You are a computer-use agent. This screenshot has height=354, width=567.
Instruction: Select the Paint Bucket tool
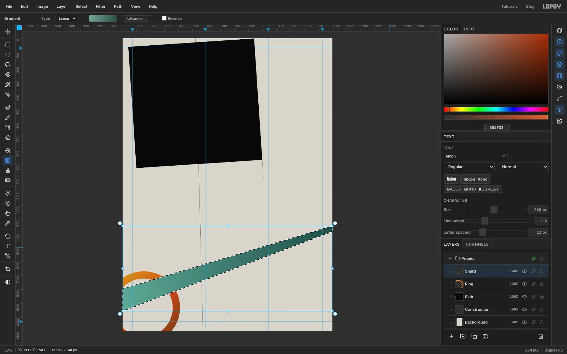8,150
